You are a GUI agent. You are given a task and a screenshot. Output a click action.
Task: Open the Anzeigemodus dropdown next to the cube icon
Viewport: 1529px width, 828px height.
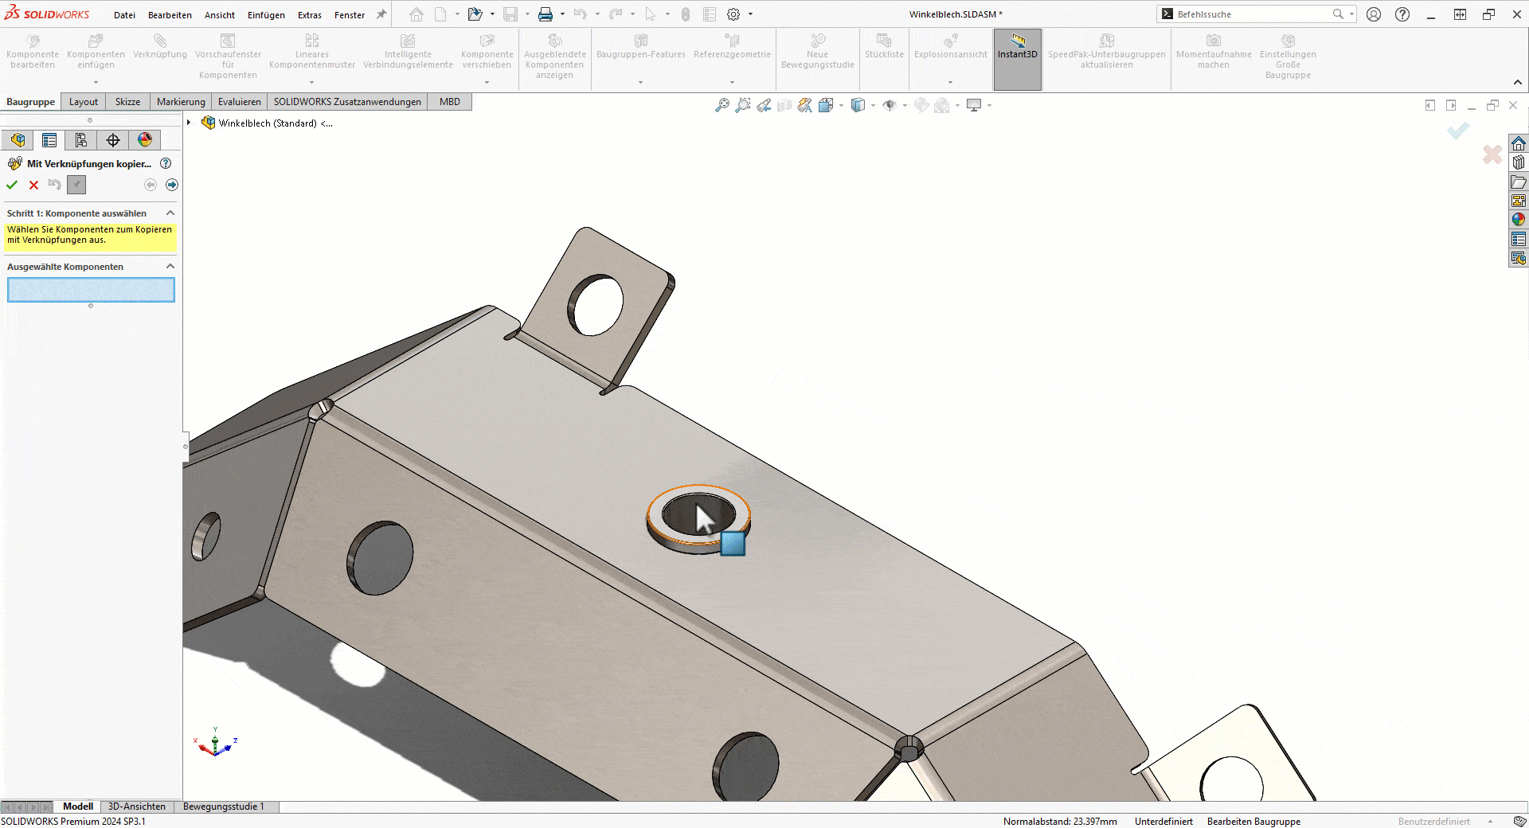pos(874,105)
